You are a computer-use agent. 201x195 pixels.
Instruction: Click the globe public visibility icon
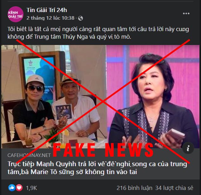click(x=81, y=18)
